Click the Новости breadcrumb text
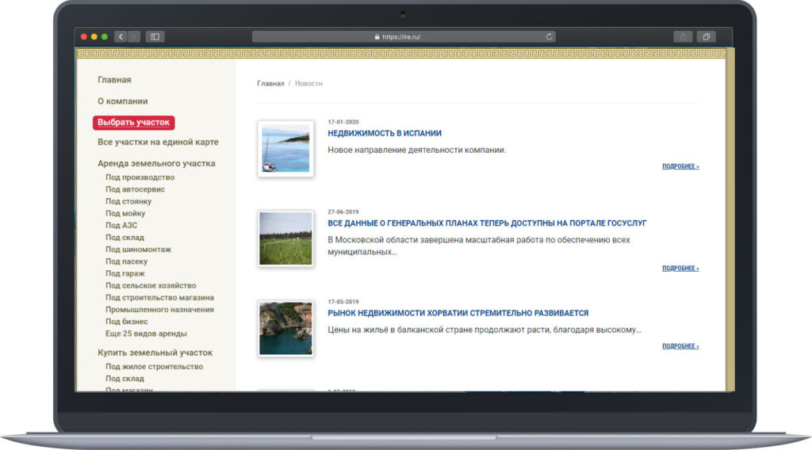 (308, 83)
